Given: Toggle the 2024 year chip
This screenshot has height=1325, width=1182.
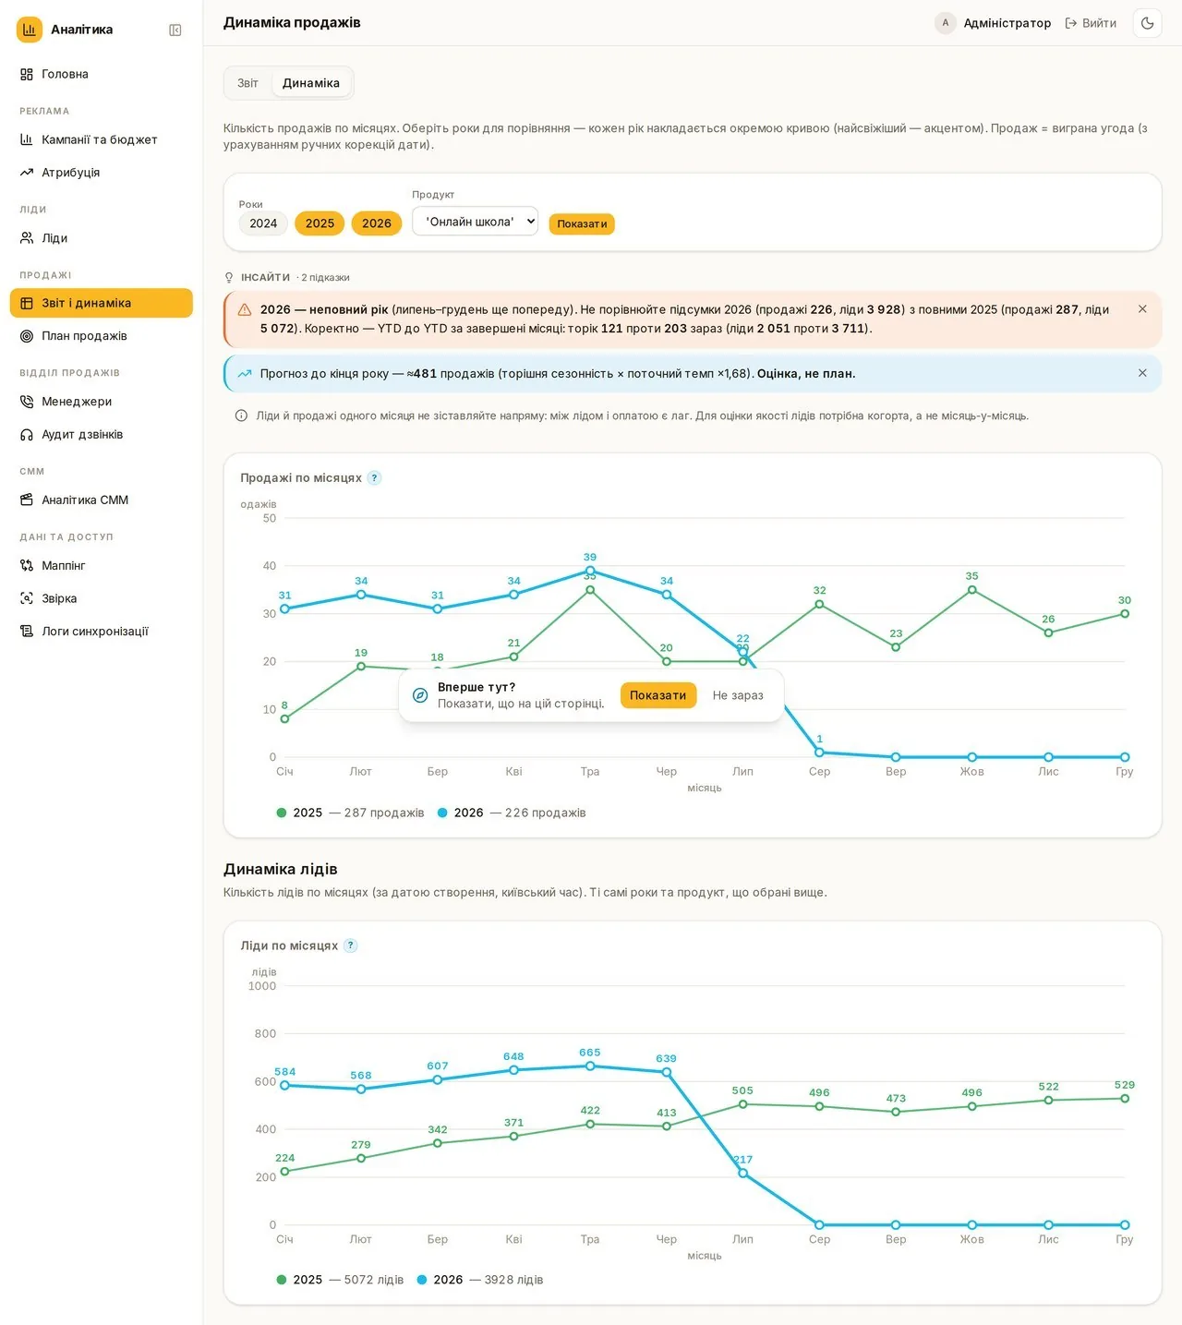Looking at the screenshot, I should [x=263, y=223].
